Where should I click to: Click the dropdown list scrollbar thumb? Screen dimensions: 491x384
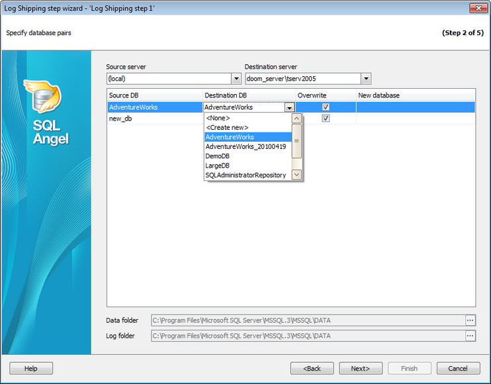(x=296, y=141)
